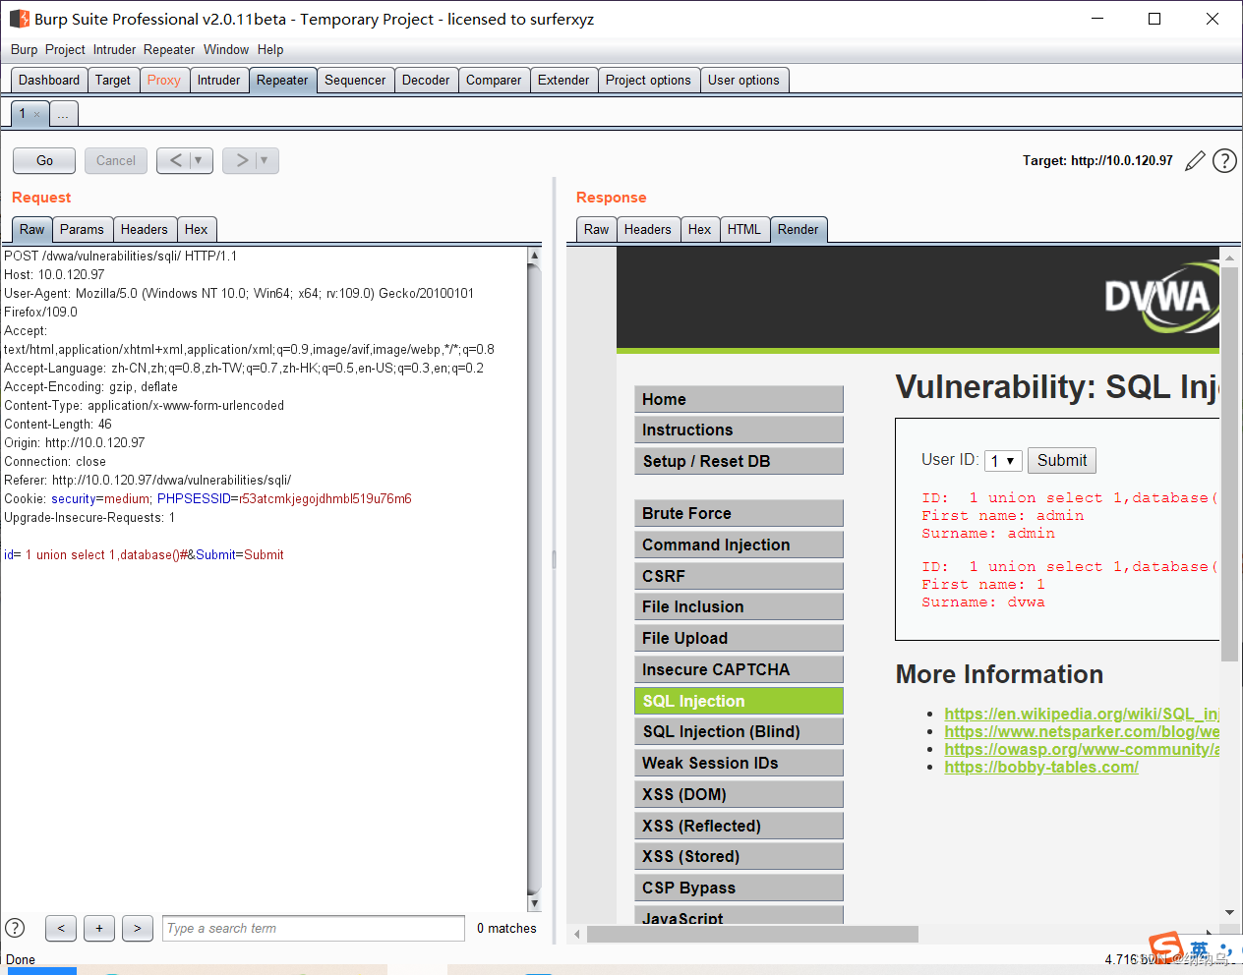Image resolution: width=1243 pixels, height=975 pixels.
Task: Open the Project options tab
Action: coord(648,81)
